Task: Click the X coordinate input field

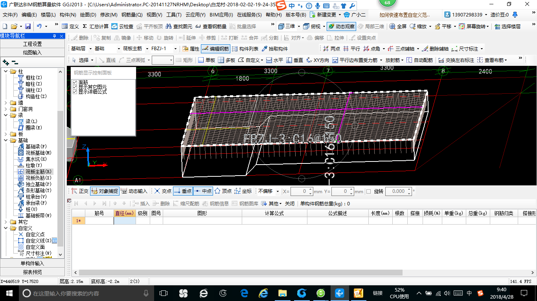Action: point(301,191)
